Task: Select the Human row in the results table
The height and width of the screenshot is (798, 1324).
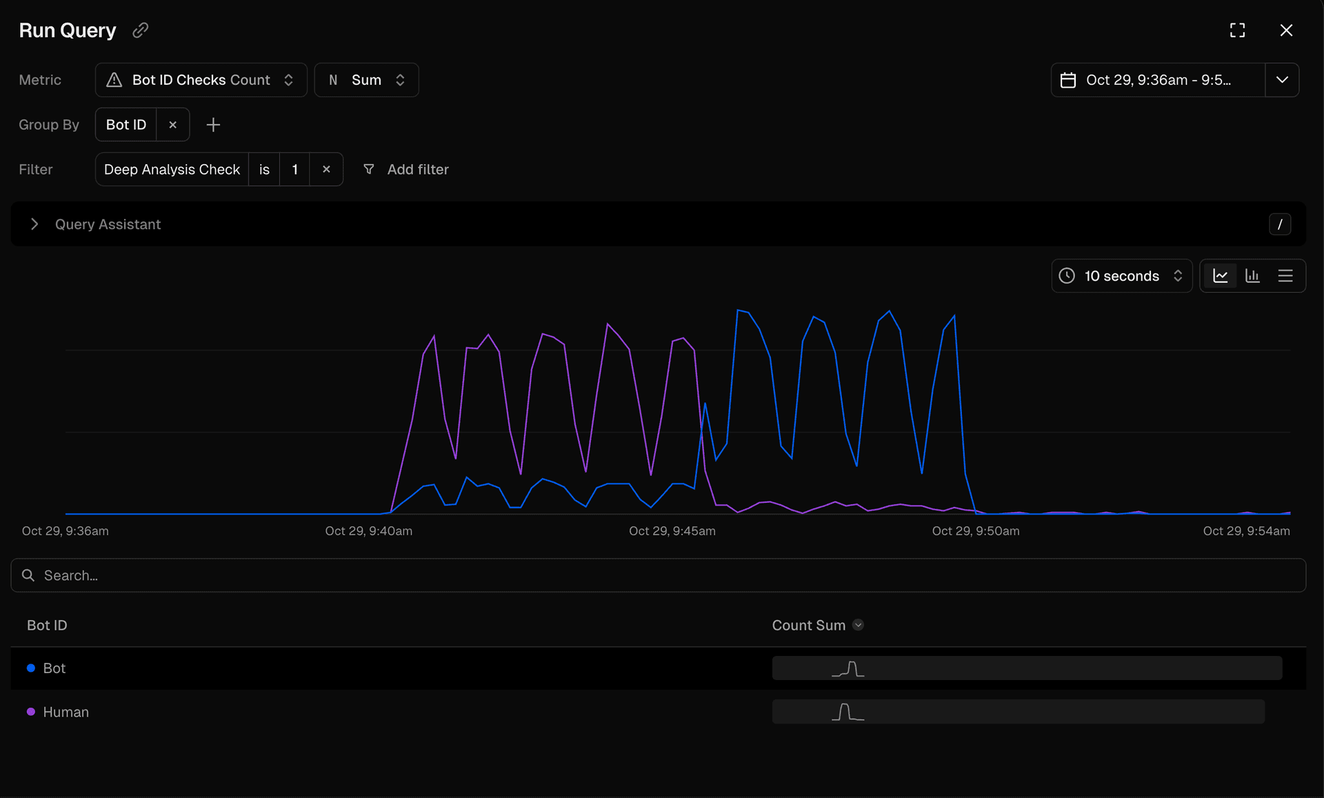Action: click(66, 712)
